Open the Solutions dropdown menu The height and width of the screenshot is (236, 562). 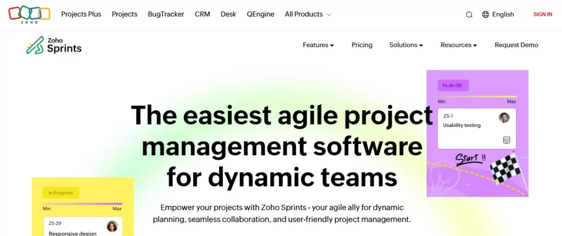[x=406, y=45]
